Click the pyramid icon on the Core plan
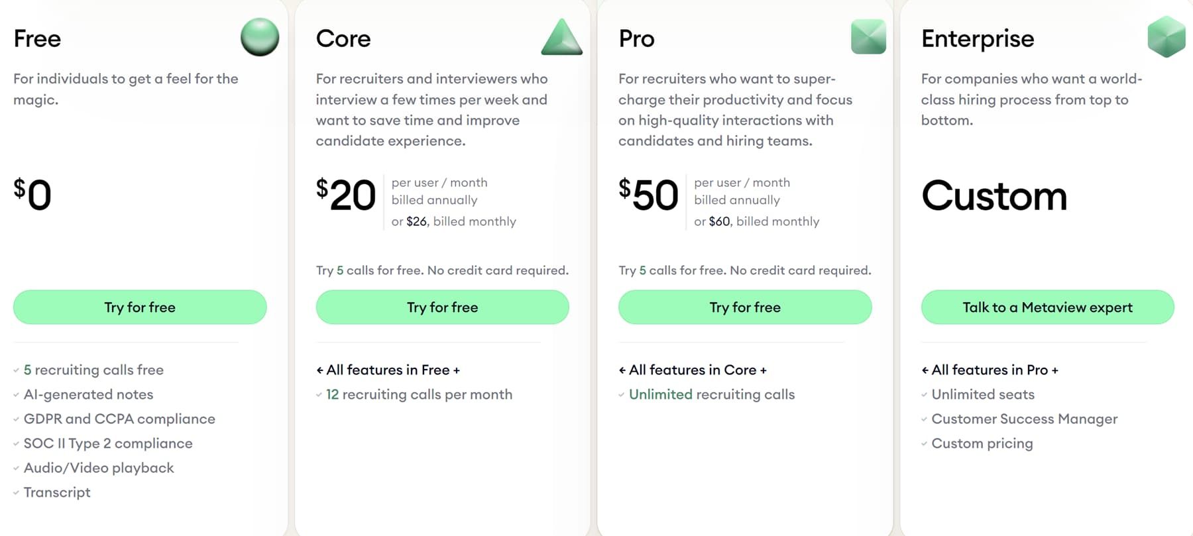The width and height of the screenshot is (1193, 536). (x=562, y=38)
